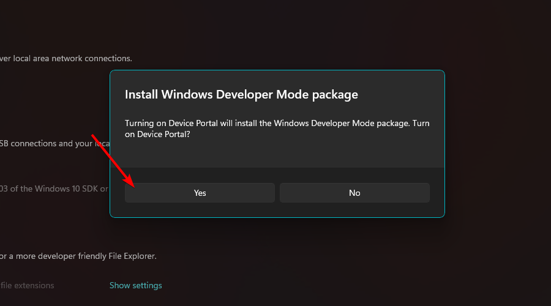Decline the Developer Mode package install
The height and width of the screenshot is (306, 551).
click(x=354, y=193)
